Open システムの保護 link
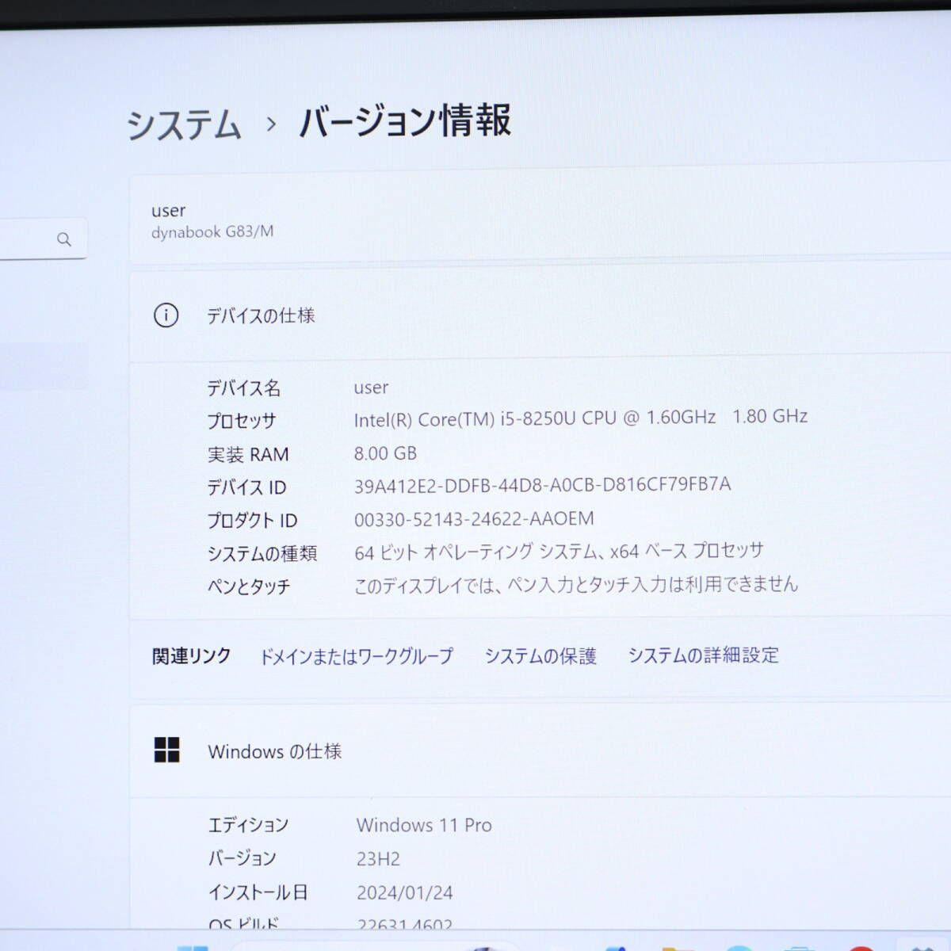Screen dimensions: 951x951 pyautogui.click(x=540, y=656)
